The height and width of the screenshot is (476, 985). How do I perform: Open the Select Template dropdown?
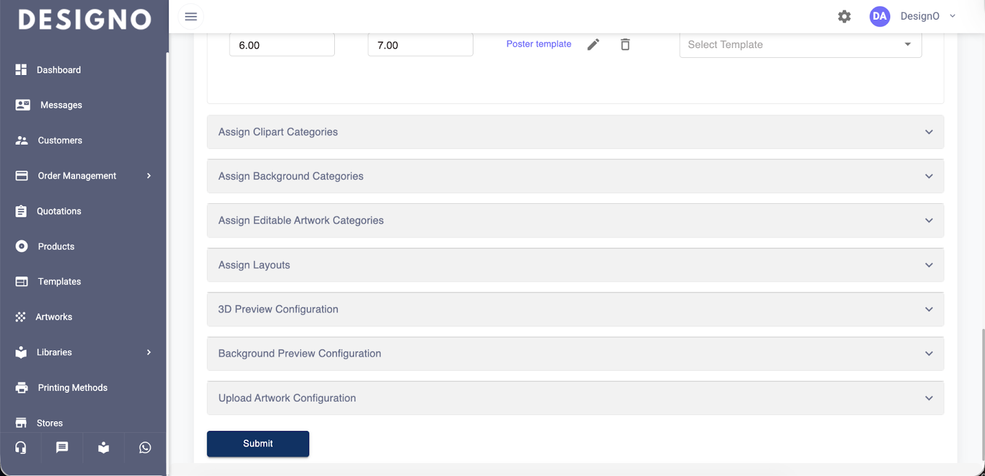click(800, 45)
